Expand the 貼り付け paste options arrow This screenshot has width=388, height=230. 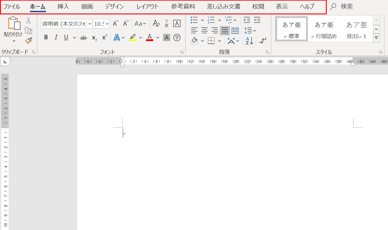click(14, 41)
